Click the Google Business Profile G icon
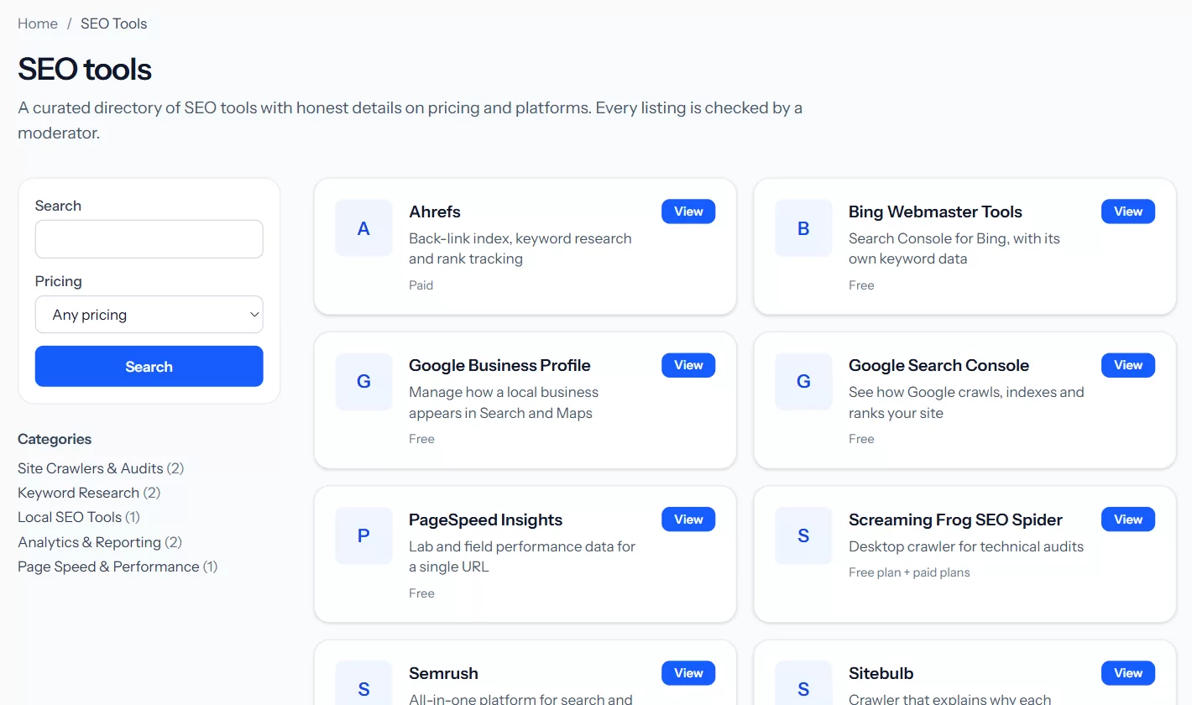The width and height of the screenshot is (1192, 705). (363, 381)
